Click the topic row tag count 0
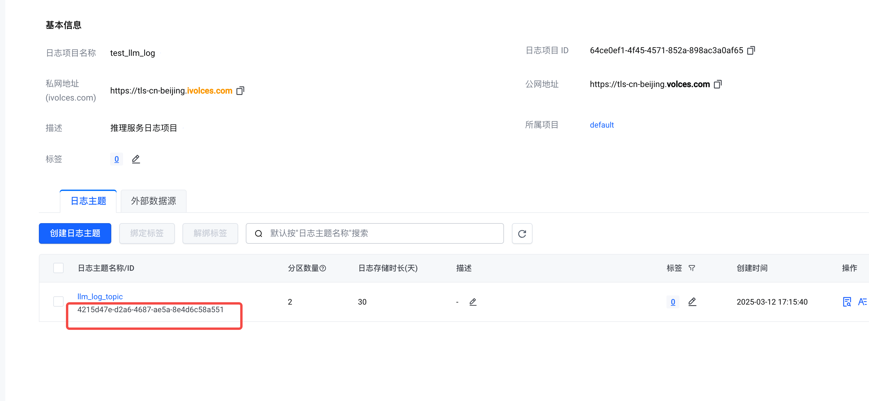The image size is (869, 401). [673, 302]
